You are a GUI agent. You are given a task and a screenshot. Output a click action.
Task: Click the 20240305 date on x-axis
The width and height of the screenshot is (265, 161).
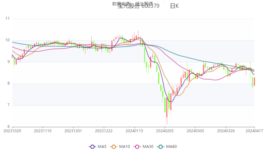tap(195, 131)
